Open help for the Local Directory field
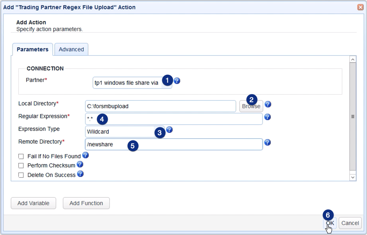 [x=267, y=104]
